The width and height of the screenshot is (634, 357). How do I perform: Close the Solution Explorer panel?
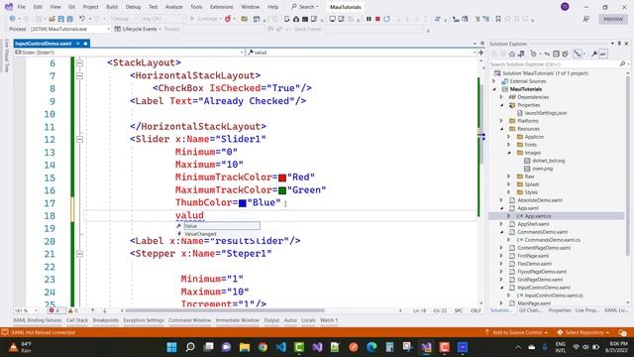coord(627,44)
